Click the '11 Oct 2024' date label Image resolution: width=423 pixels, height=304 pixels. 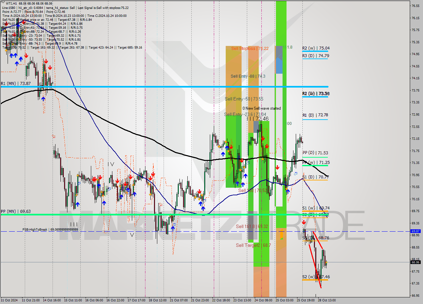coord(10,300)
